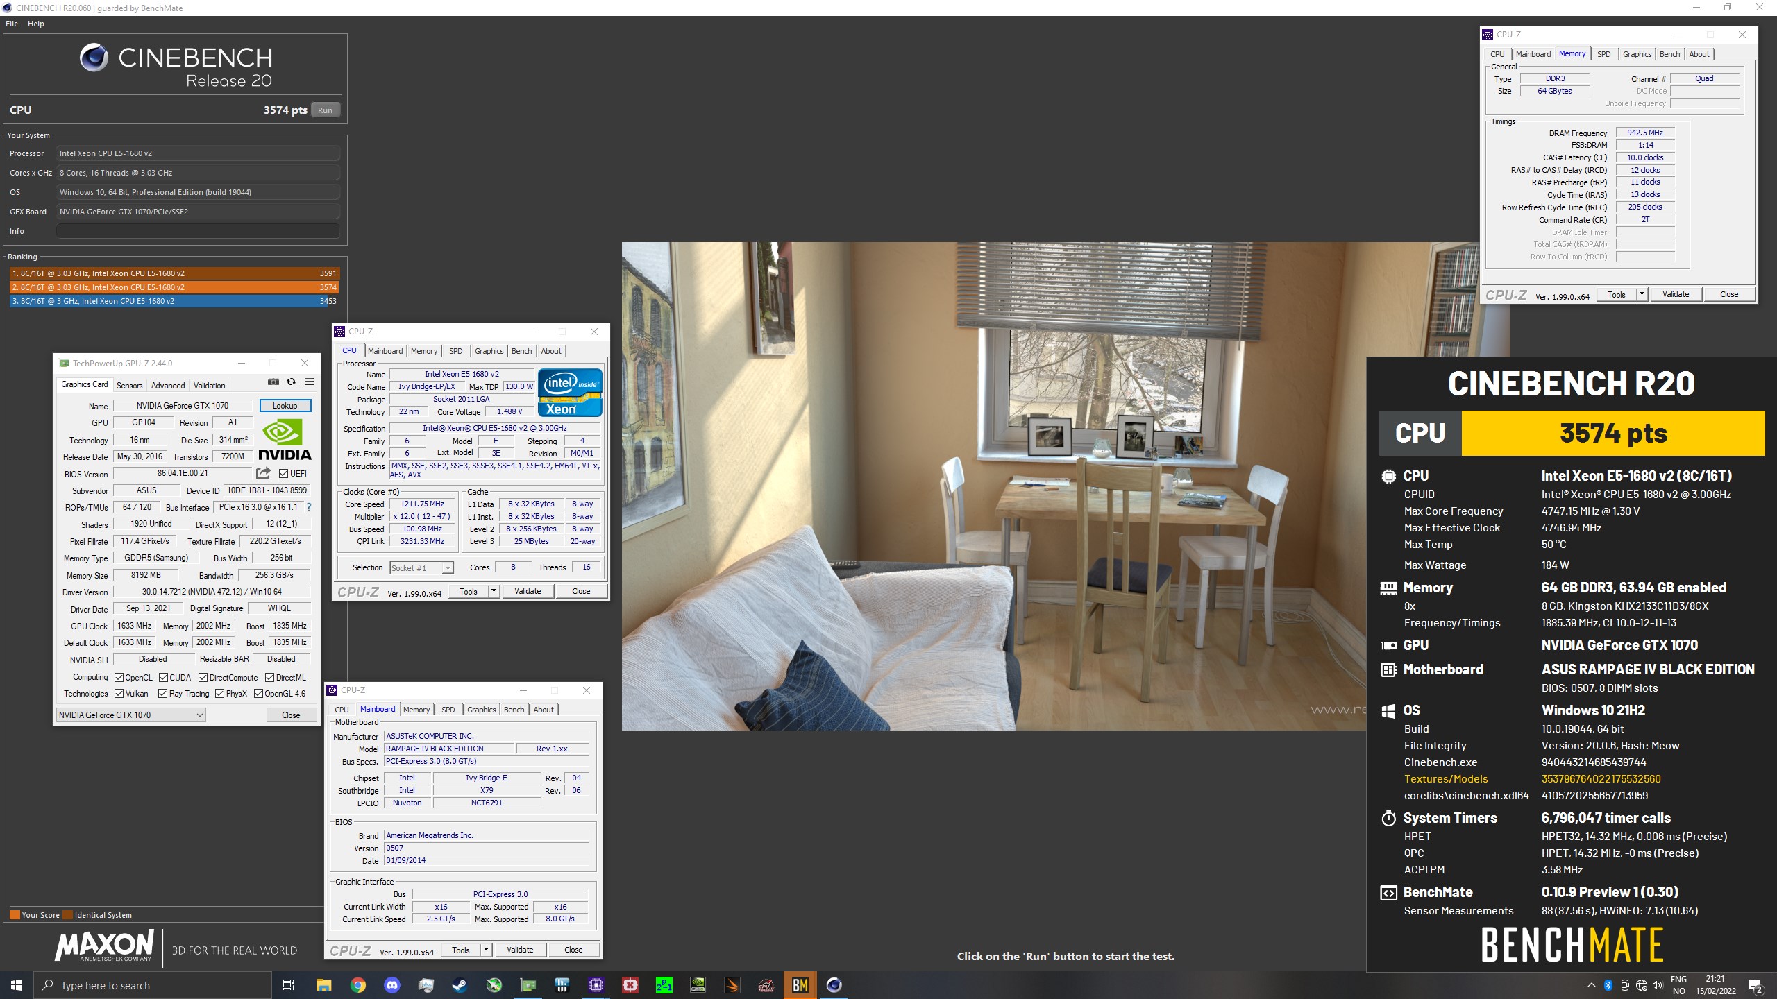The height and width of the screenshot is (999, 1777).
Task: Toggle the DirectCompute checkbox
Action: (x=203, y=678)
